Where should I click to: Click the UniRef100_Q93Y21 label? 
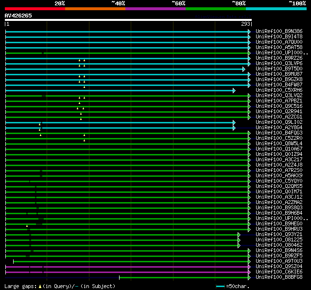[x=279, y=235]
